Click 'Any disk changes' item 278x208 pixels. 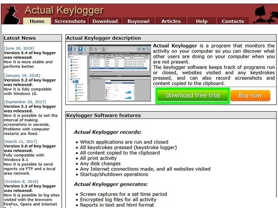[100, 163]
